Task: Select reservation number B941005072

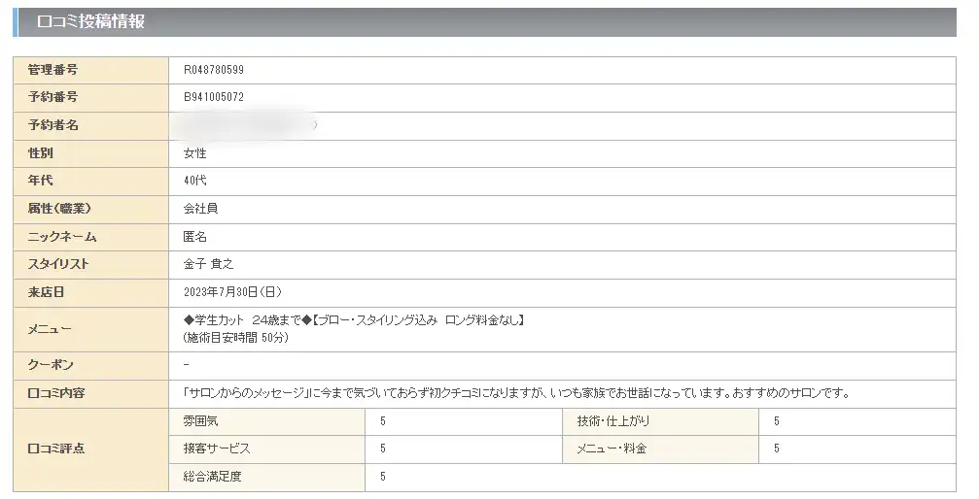Action: 214,97
